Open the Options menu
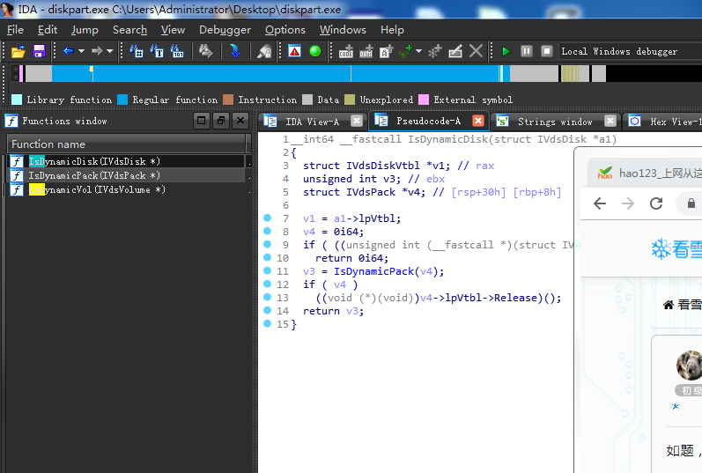Screen dimensions: 702x473 [x=285, y=30]
